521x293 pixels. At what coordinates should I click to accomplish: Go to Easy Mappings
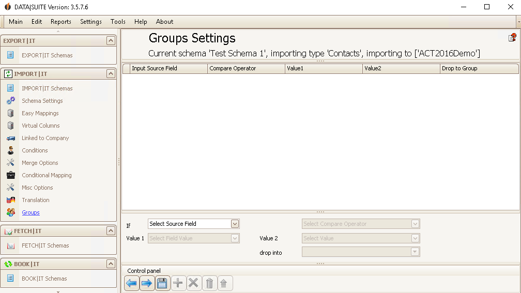40,113
